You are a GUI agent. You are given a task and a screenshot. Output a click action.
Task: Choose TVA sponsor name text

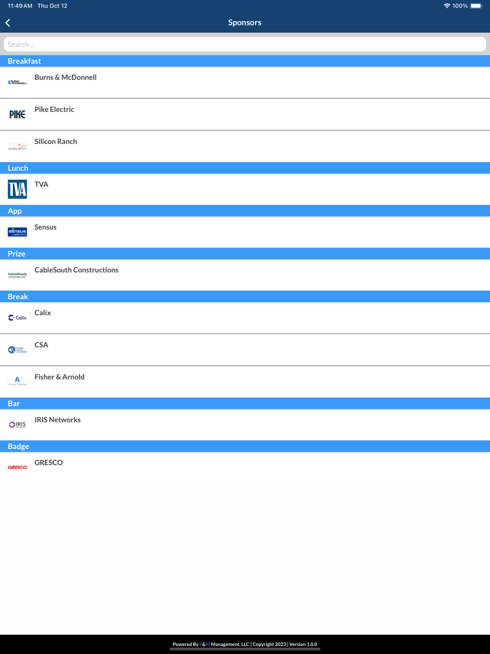[x=41, y=184]
